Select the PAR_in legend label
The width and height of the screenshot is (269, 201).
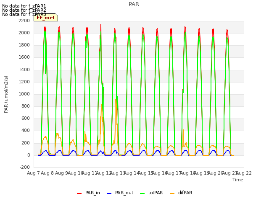(x=92, y=193)
